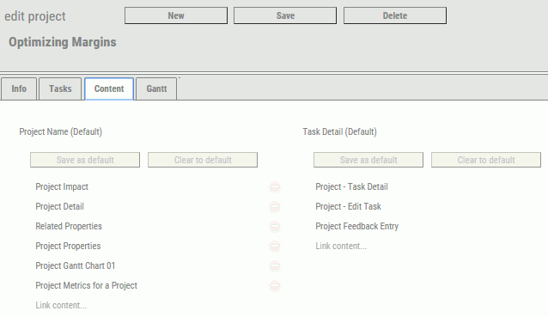This screenshot has height=317, width=548.
Task: Click Clear to default under Project Name
Action: click(203, 160)
